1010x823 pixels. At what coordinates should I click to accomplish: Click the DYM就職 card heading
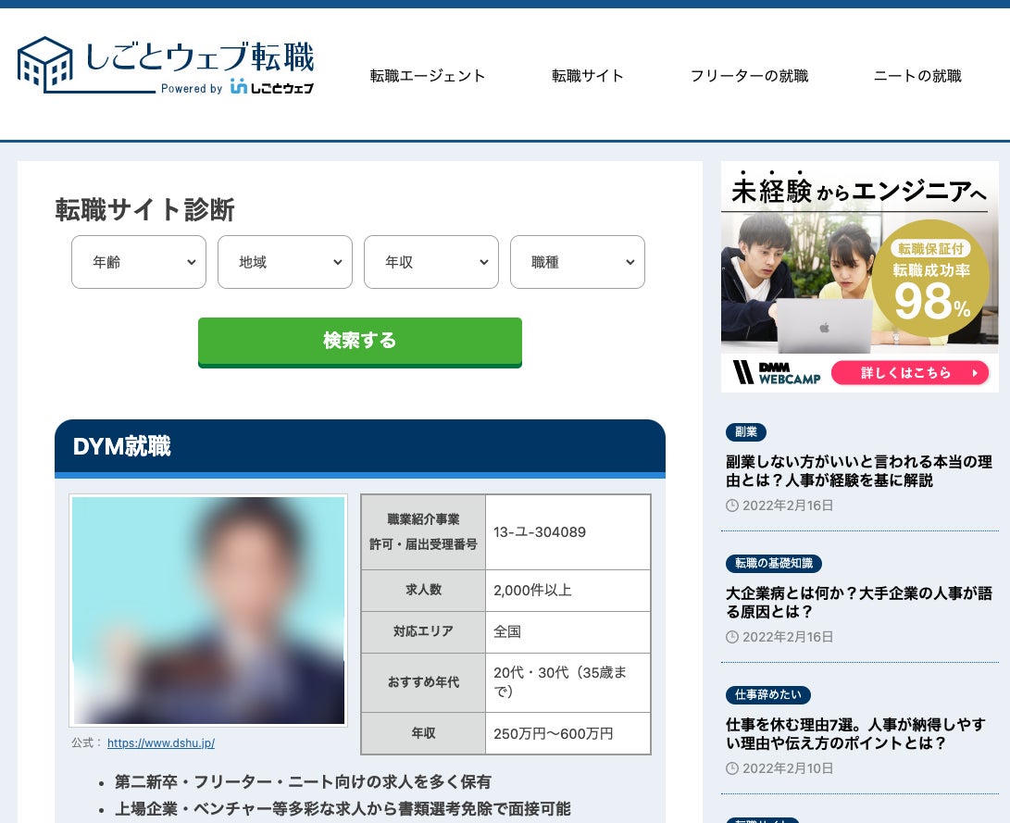click(122, 446)
